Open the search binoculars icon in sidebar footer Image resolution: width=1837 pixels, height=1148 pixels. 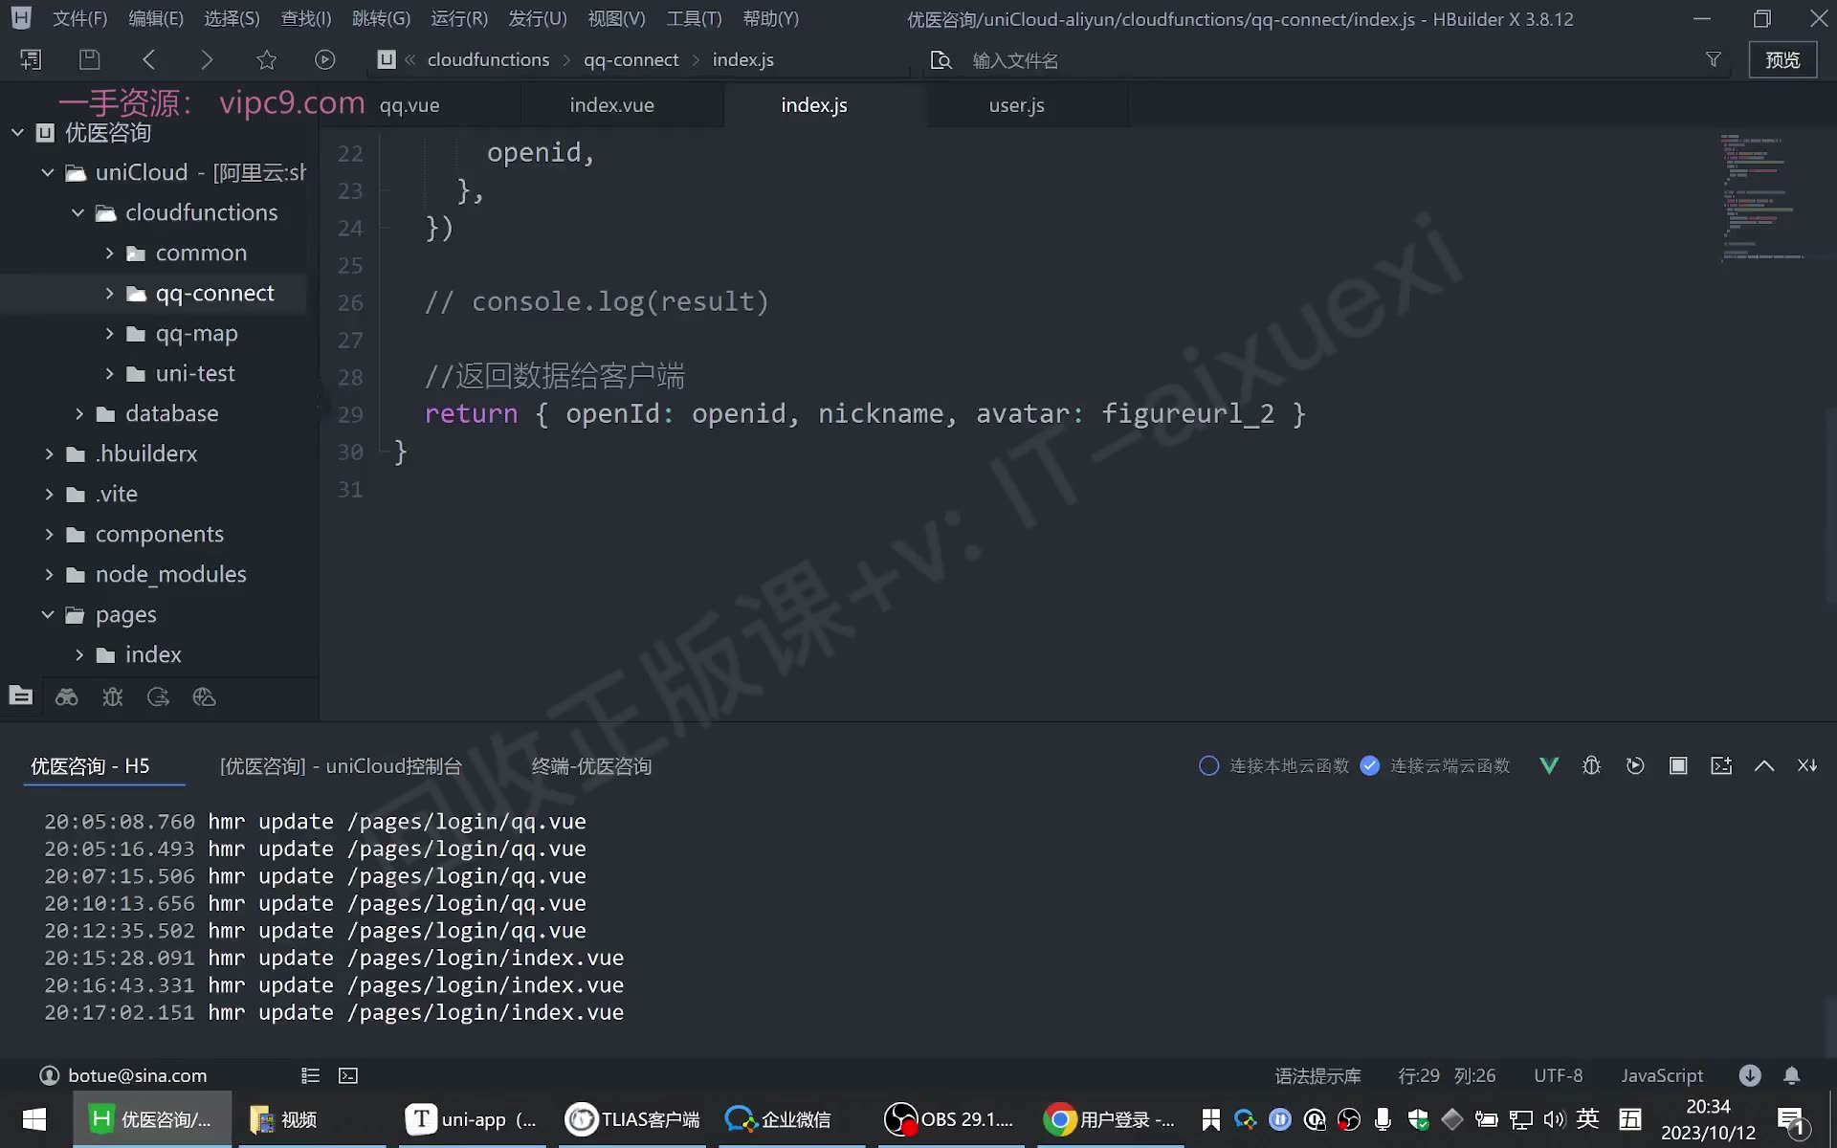pos(66,696)
